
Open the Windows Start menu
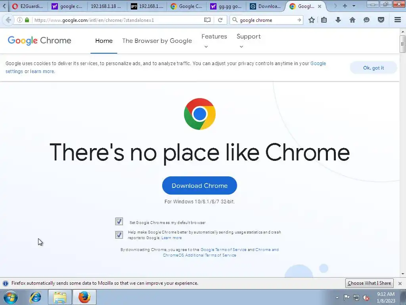point(10,297)
